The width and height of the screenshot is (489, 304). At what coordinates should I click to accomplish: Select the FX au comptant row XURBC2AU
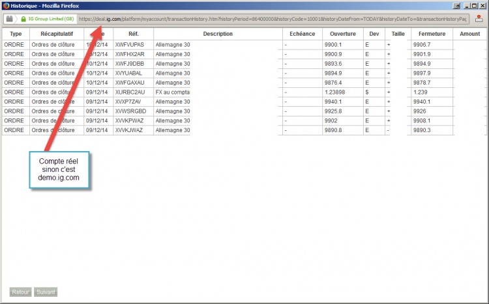click(x=244, y=92)
